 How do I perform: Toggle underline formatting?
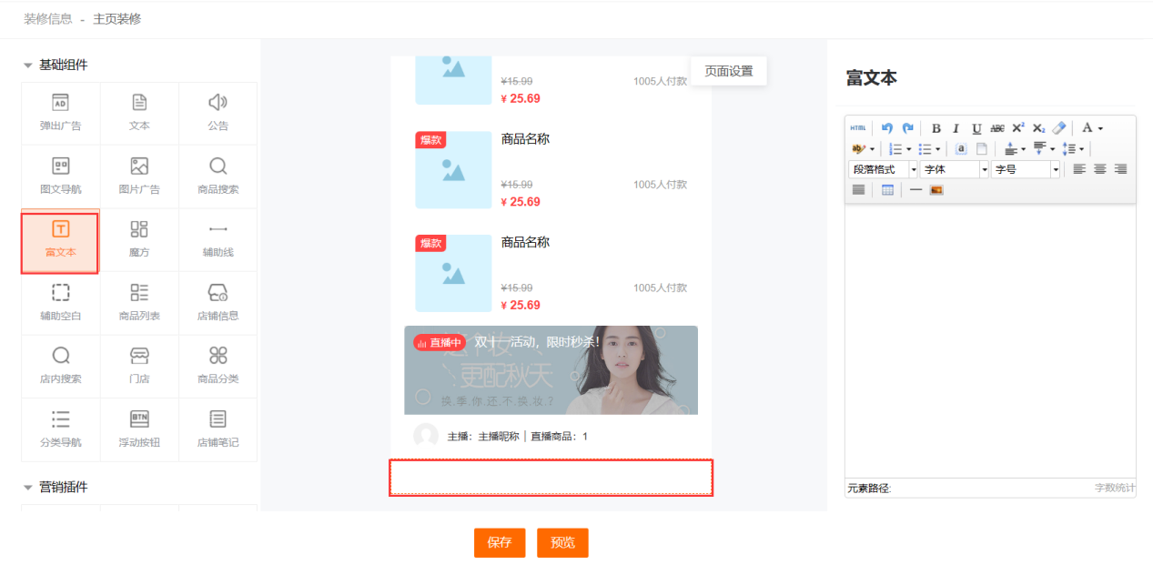coord(976,128)
